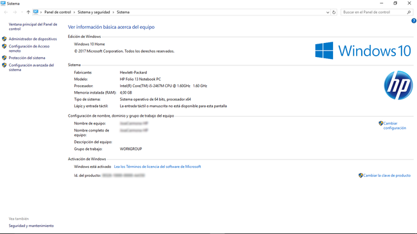Screen dimensions: 417x234
Task: Select the WORKGROUP value
Action: 131,149
